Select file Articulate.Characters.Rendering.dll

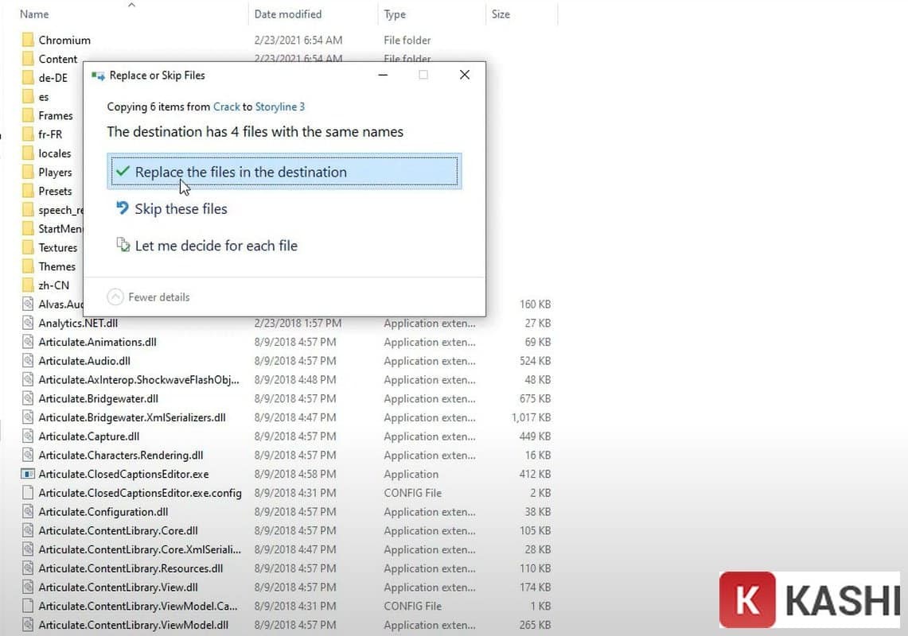point(120,455)
